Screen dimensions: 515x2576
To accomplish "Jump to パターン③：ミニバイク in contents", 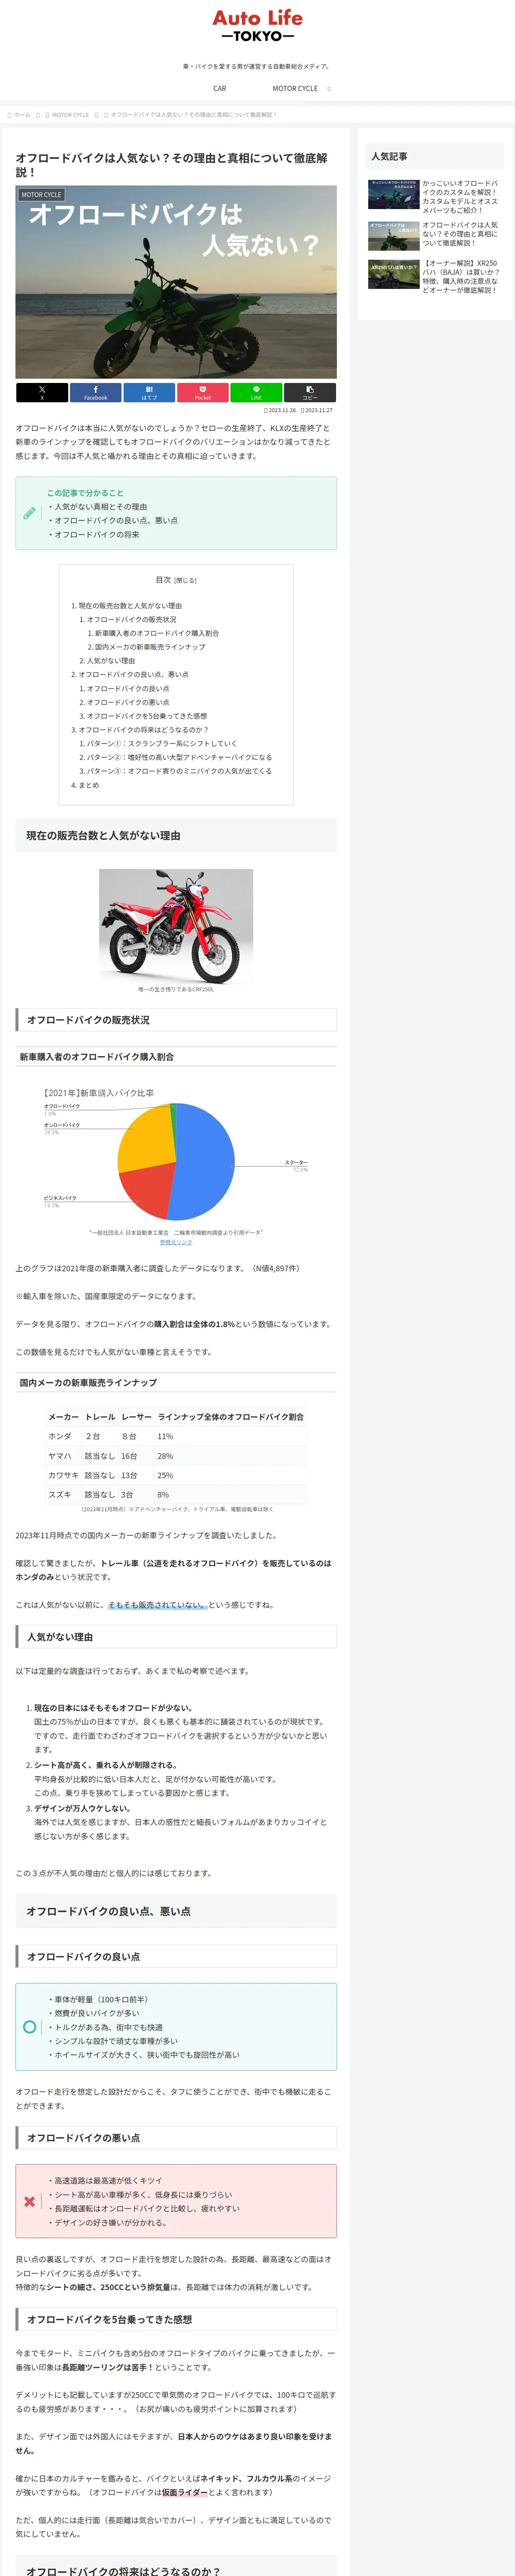I will coord(179,771).
